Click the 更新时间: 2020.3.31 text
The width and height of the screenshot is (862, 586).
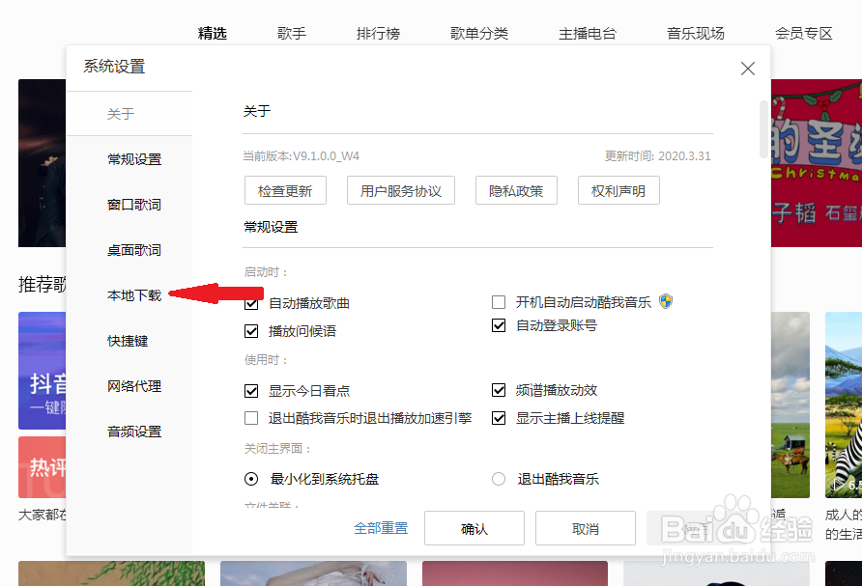[657, 156]
